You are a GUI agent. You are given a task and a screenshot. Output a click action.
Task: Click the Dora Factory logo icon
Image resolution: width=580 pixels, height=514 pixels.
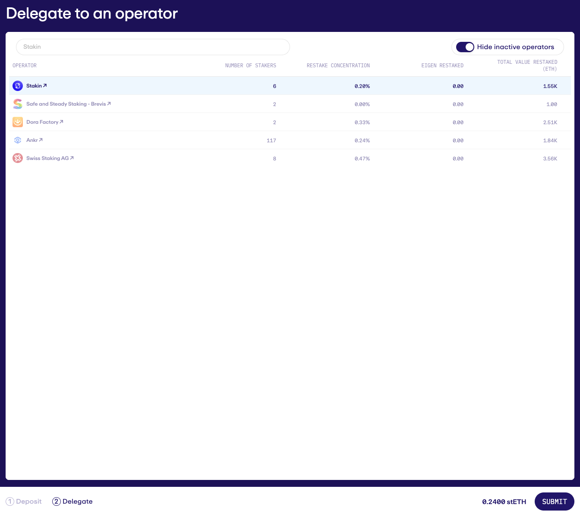pyautogui.click(x=18, y=122)
